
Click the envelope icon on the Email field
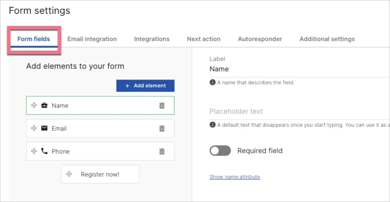pos(45,128)
